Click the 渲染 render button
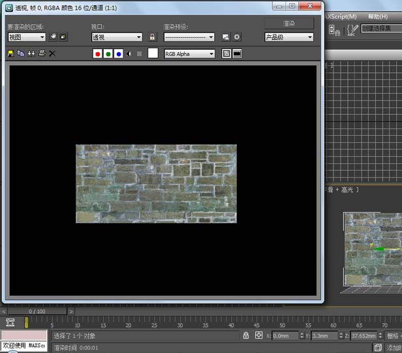The height and width of the screenshot is (353, 402). pyautogui.click(x=288, y=23)
